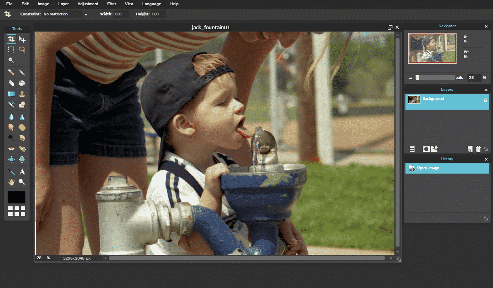Select the Sponge tool
This screenshot has height=288, width=493.
pos(22,127)
